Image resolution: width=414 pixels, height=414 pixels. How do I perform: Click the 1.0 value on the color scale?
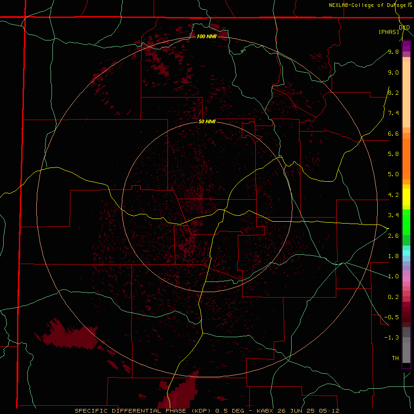(x=393, y=276)
